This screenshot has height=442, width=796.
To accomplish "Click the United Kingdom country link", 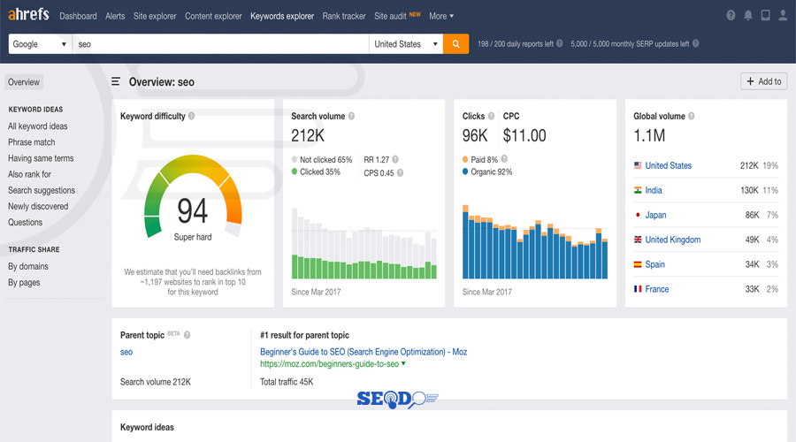I will pyautogui.click(x=673, y=240).
